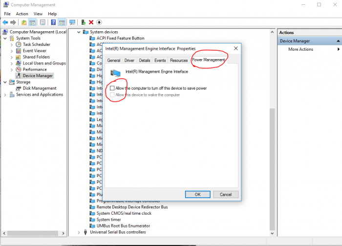The image size is (342, 246).
Task: Expand the Local Users and Groups node
Action: coord(12,63)
